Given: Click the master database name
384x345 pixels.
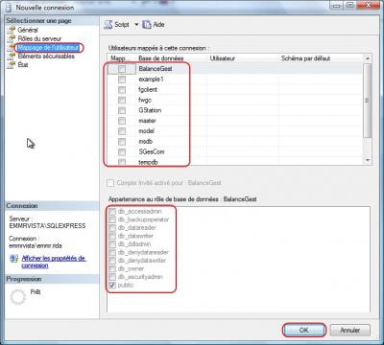Looking at the screenshot, I should coord(147,121).
